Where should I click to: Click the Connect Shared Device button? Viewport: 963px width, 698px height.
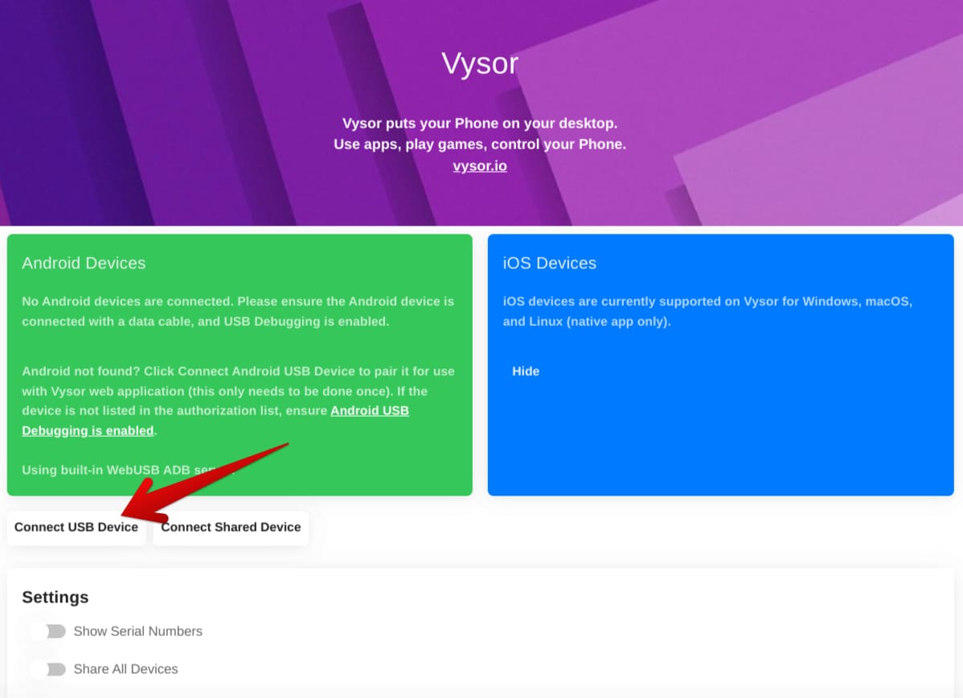click(231, 528)
